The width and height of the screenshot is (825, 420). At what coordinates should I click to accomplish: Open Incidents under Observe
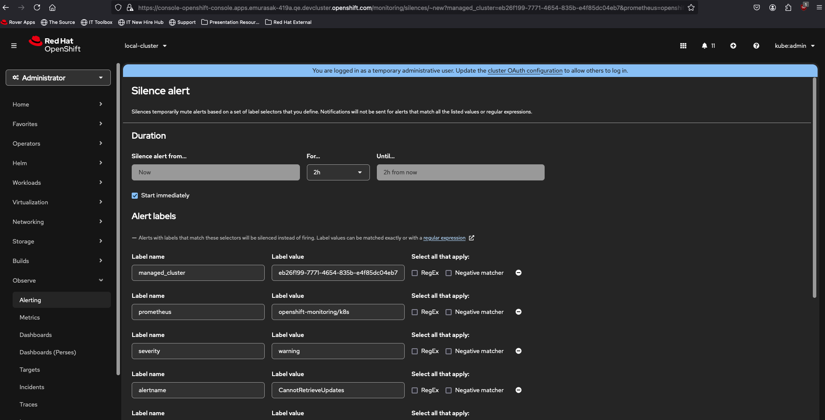[x=62, y=387]
